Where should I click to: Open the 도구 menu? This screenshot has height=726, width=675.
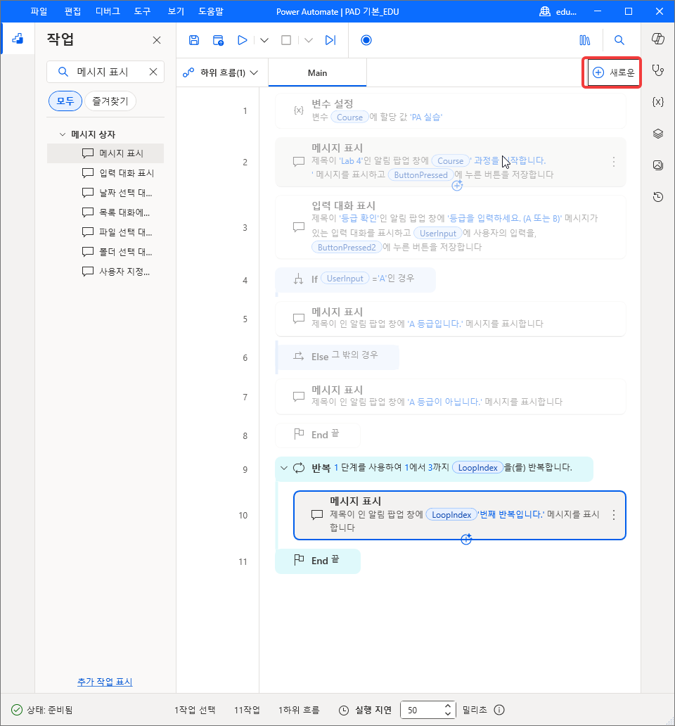tap(143, 11)
